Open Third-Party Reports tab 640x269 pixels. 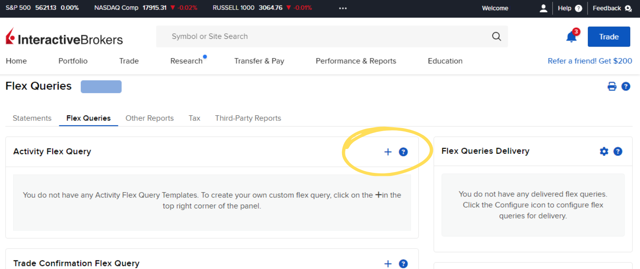248,118
